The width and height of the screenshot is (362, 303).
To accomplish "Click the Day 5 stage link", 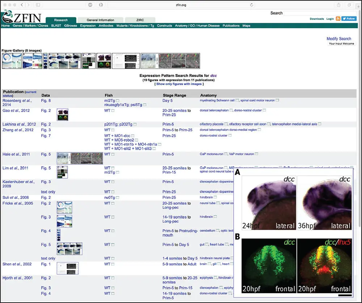I will click(167, 101).
